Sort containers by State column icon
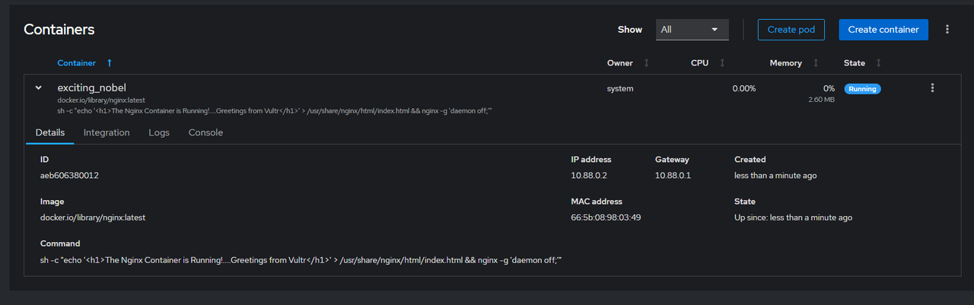 pos(879,63)
